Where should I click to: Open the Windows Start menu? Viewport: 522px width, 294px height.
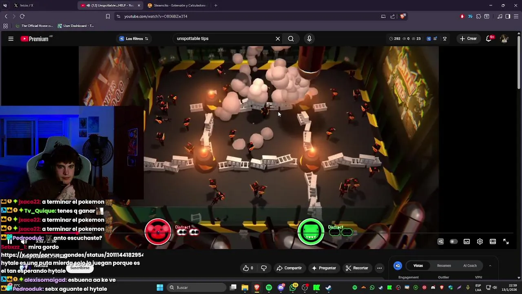(160, 287)
